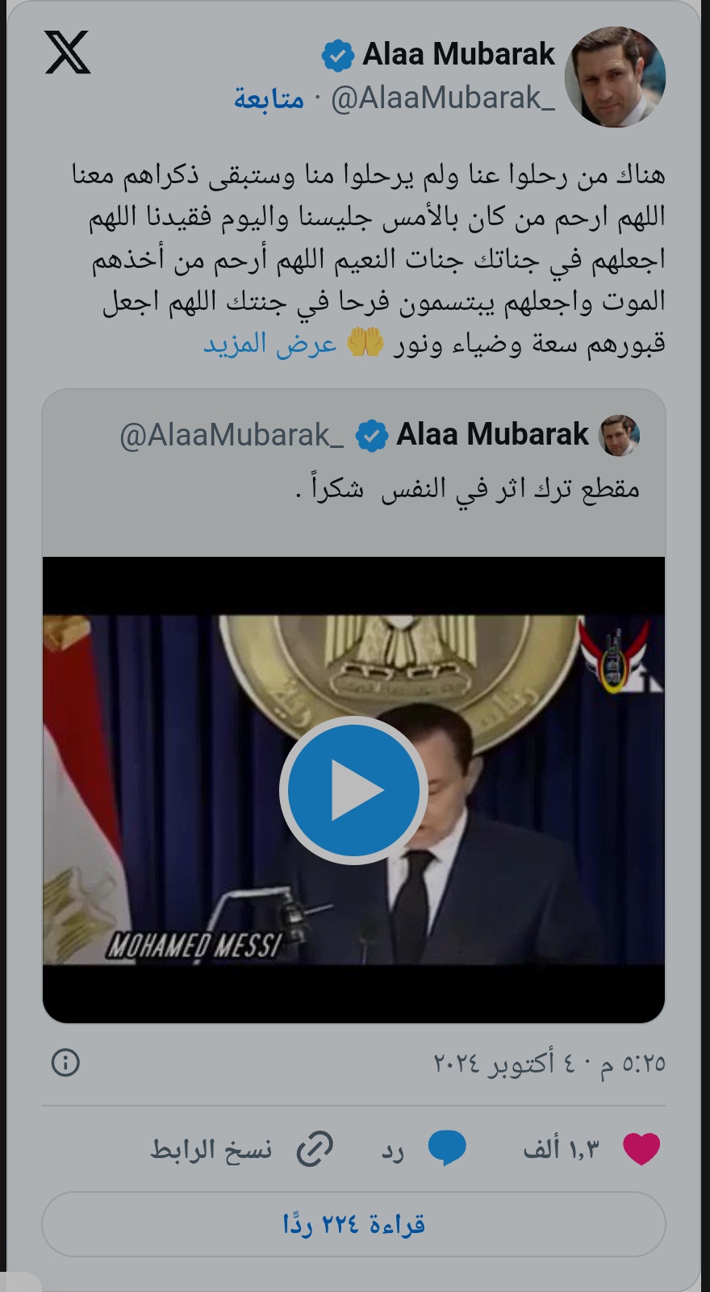This screenshot has height=1292, width=710.
Task: Click the quoted tweet verified badge
Action: [371, 436]
